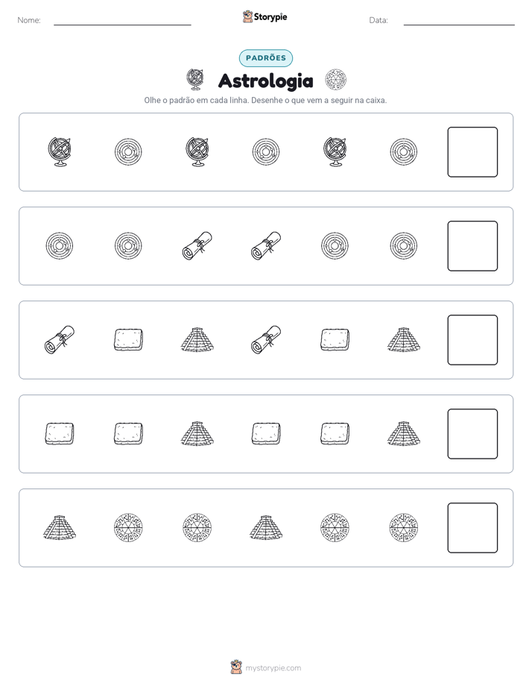Image resolution: width=532 pixels, height=689 pixels.
Task: Click the globe icon left of Astrologia title
Action: pos(195,80)
